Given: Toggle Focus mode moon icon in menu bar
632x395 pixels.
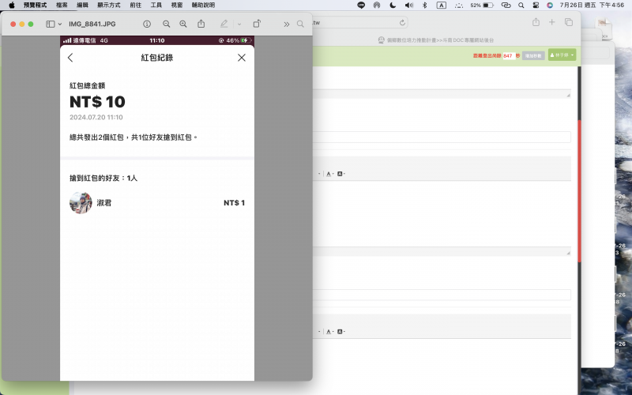Looking at the screenshot, I should coord(393,5).
